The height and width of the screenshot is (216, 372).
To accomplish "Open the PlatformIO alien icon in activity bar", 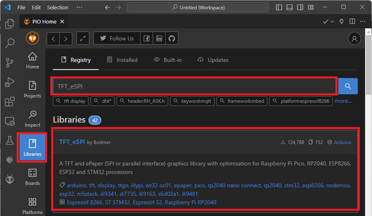I will click(9, 179).
